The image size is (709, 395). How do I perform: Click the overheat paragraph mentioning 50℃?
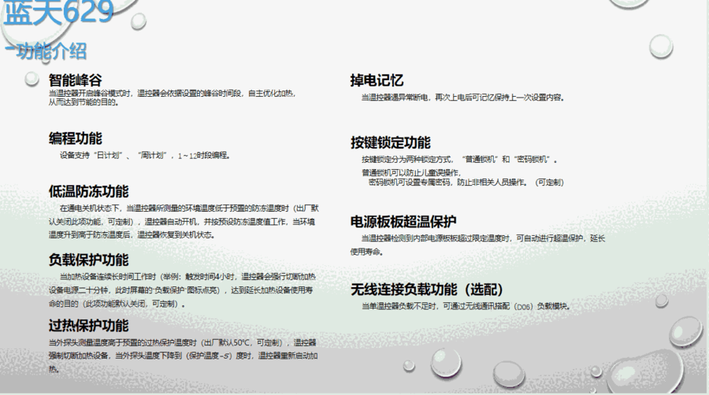click(181, 356)
